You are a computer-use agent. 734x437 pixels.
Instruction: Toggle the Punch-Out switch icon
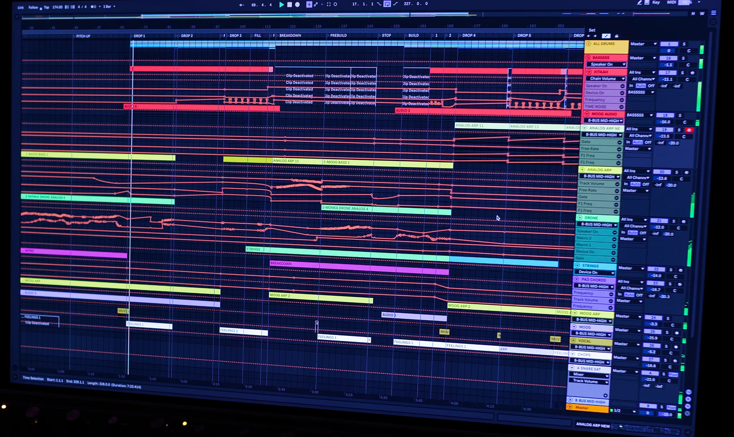click(x=395, y=4)
